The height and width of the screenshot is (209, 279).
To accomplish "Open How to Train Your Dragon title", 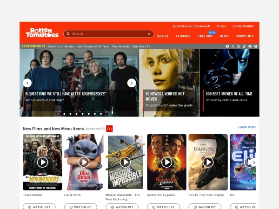I will click(206, 195).
